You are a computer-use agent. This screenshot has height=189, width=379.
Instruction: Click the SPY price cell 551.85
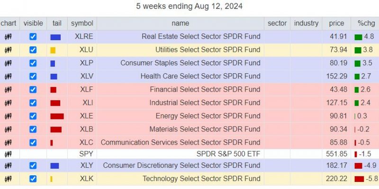(336, 154)
